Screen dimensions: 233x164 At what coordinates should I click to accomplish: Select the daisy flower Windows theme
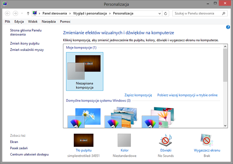point(84,118)
